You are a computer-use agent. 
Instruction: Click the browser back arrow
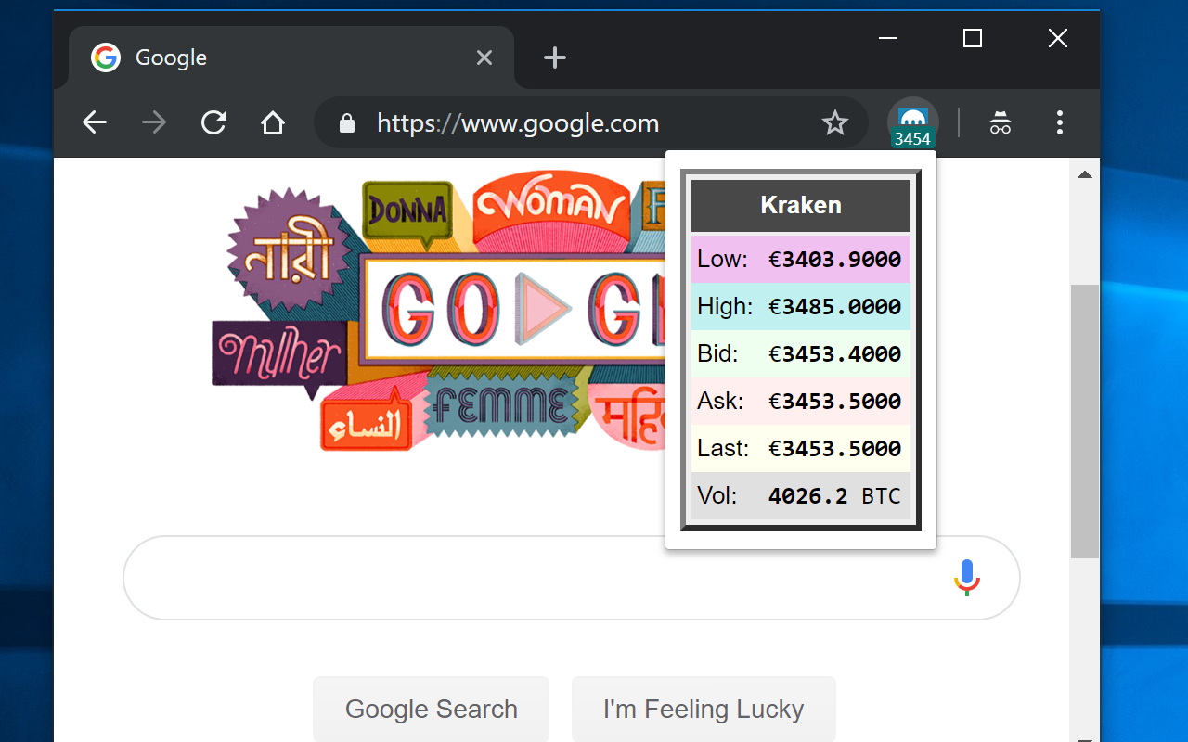coord(95,122)
